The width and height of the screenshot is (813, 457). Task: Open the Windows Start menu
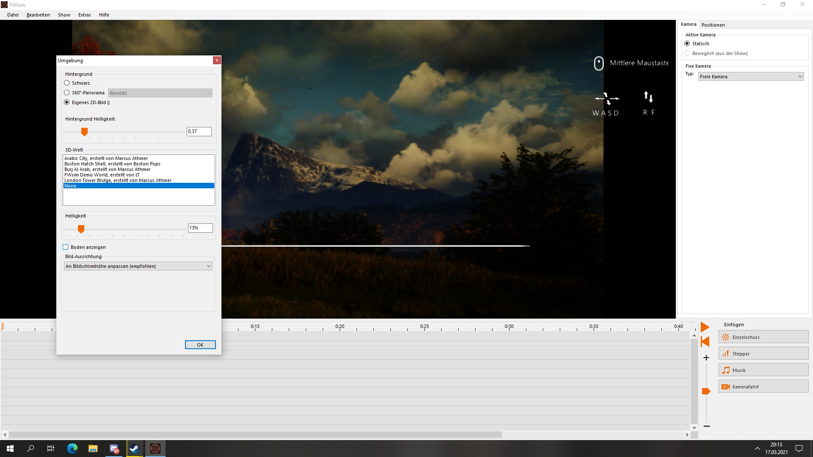point(10,449)
